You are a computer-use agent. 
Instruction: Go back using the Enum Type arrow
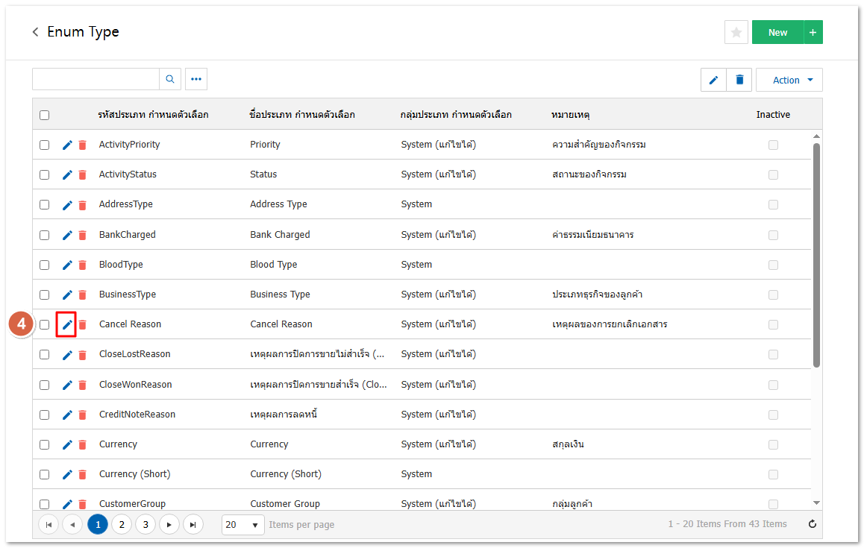pyautogui.click(x=35, y=32)
